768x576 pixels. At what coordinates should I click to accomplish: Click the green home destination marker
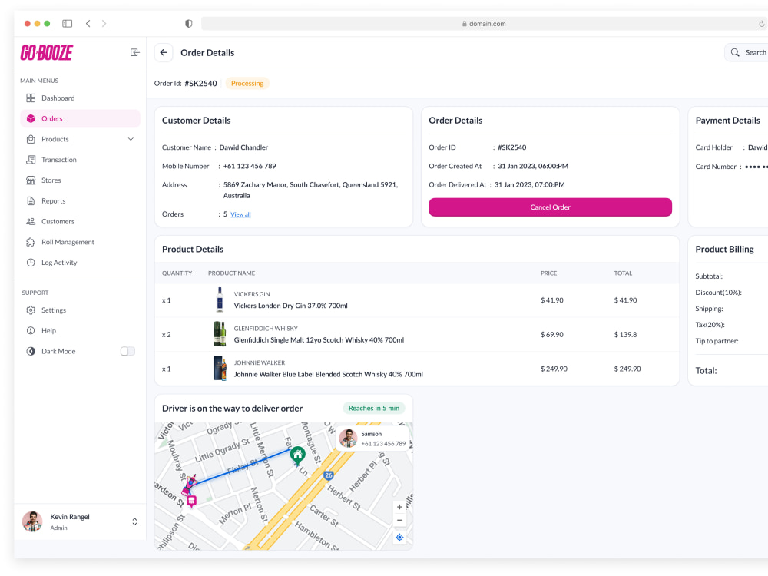pyautogui.click(x=298, y=455)
